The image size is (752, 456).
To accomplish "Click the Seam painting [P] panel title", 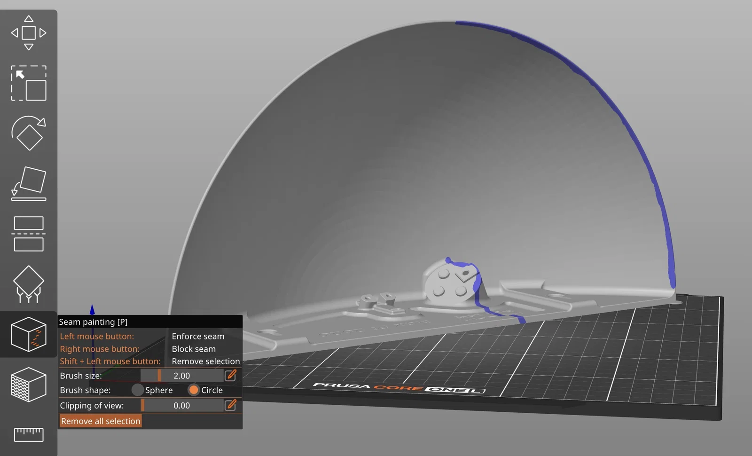I will (x=93, y=322).
